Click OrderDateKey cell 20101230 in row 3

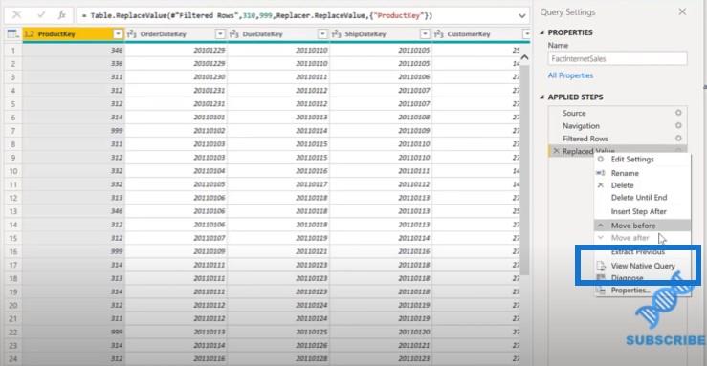coord(176,77)
